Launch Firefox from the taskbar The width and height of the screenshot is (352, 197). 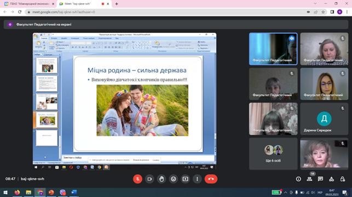pyautogui.click(x=17, y=192)
